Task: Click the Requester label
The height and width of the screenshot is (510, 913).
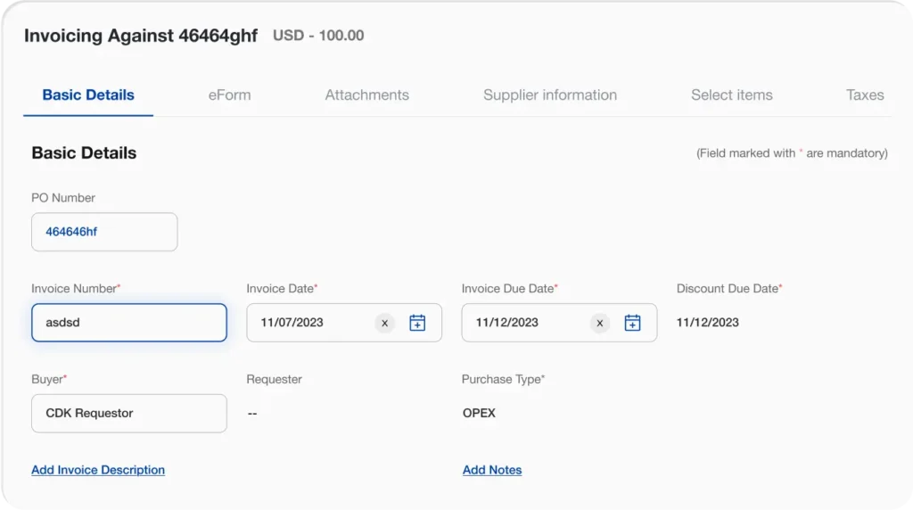Action: click(x=275, y=380)
